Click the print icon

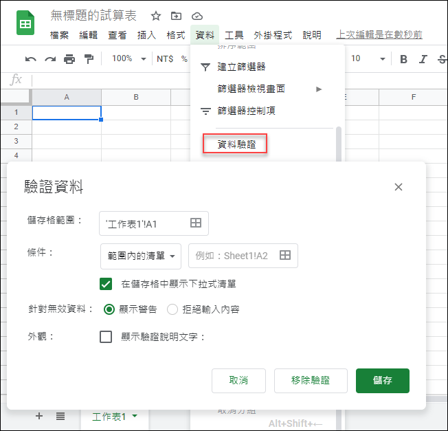click(69, 59)
